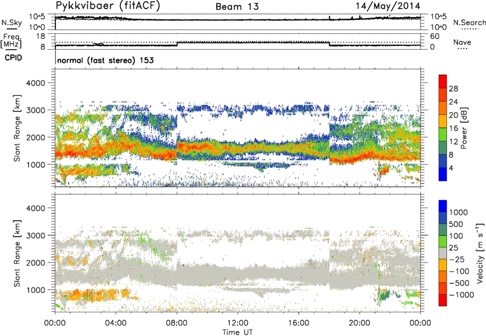The image size is (486, 336).
Task: Click the 'N.Sky' legend label
Action: [x=12, y=22]
